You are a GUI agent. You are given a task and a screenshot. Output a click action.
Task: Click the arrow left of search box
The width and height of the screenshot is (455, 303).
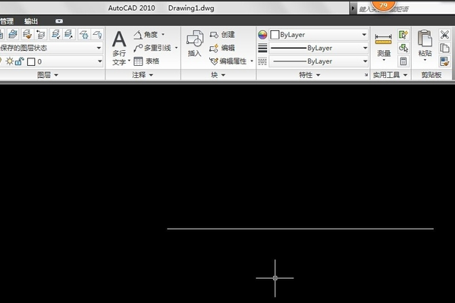tap(353, 8)
